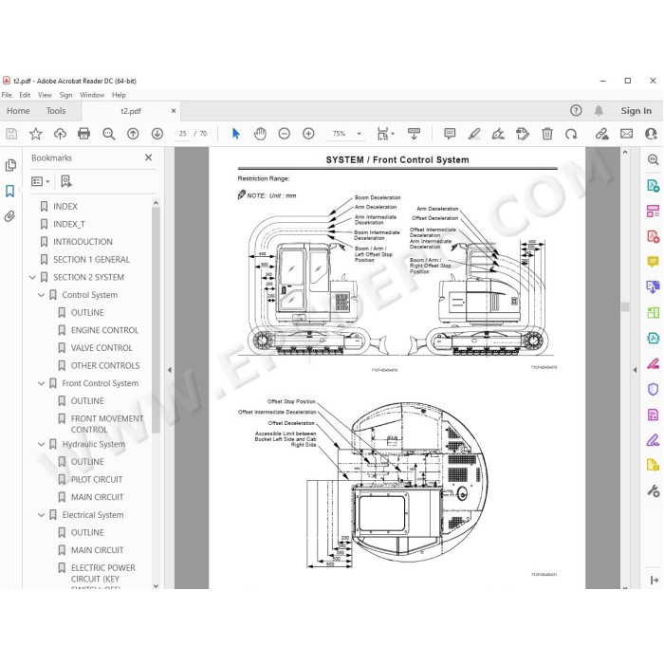Open Help question mark icon
This screenshot has height=664, width=664.
pos(576,111)
